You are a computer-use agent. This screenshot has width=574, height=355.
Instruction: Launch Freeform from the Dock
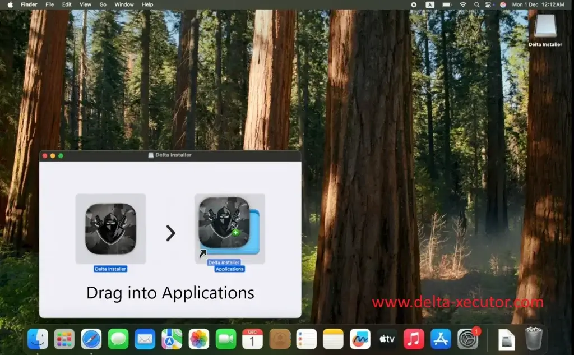tap(360, 339)
